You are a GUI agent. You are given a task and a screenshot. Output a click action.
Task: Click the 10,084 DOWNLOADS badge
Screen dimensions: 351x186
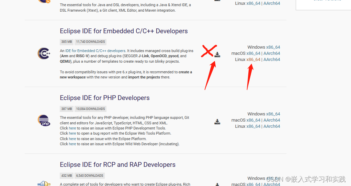tap(90, 109)
